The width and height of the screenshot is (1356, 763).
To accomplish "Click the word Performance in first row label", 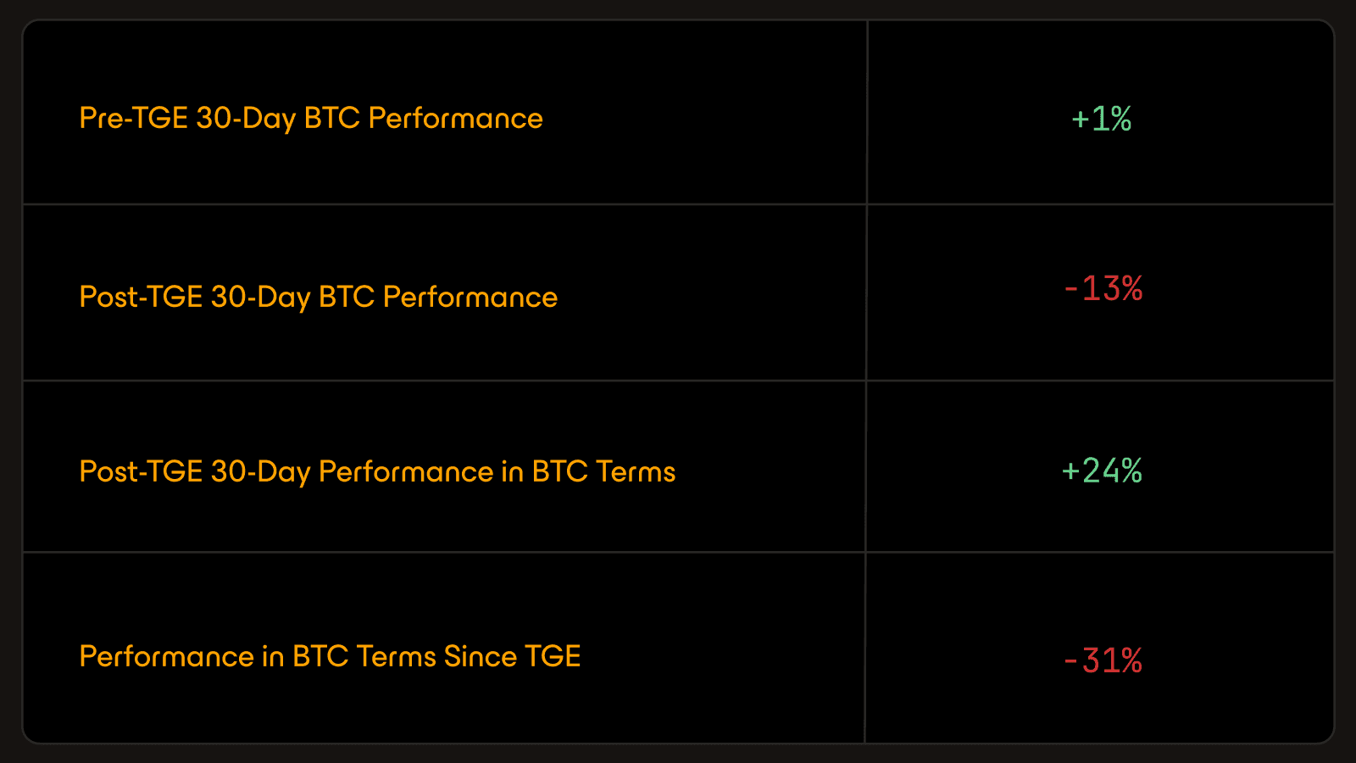I will tap(456, 119).
